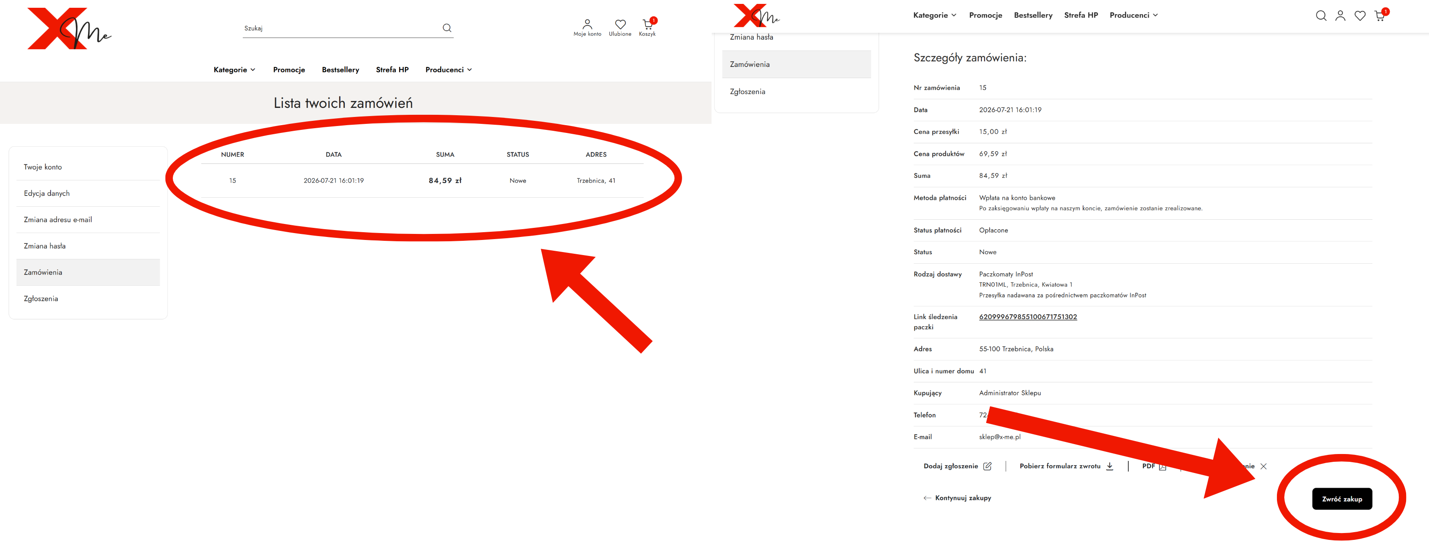The height and width of the screenshot is (552, 1429).
Task: Open Bestsellery menu on order details page
Action: click(1033, 16)
